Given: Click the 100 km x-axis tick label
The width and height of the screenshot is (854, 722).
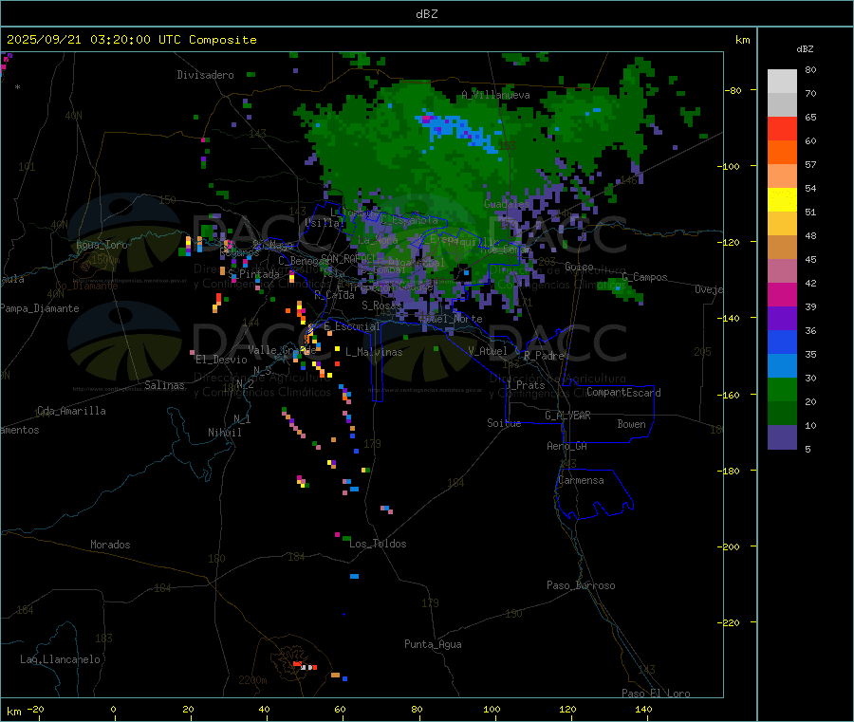Looking at the screenshot, I should coord(492,709).
